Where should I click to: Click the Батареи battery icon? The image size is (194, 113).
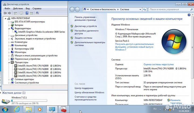coord(12,25)
